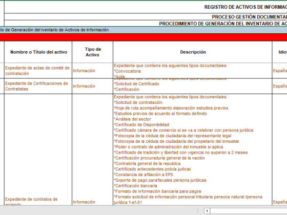
Task: Select the description cell containing '*Solicitud de Certificado'
Action: tap(193, 87)
